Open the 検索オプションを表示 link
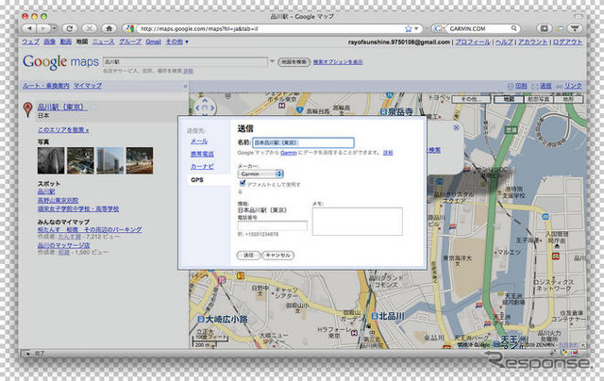The width and height of the screenshot is (604, 381). tap(338, 62)
